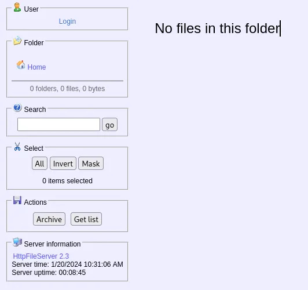Click the open folder icon beside Folder
The width and height of the screenshot is (308, 290).
pos(17,41)
